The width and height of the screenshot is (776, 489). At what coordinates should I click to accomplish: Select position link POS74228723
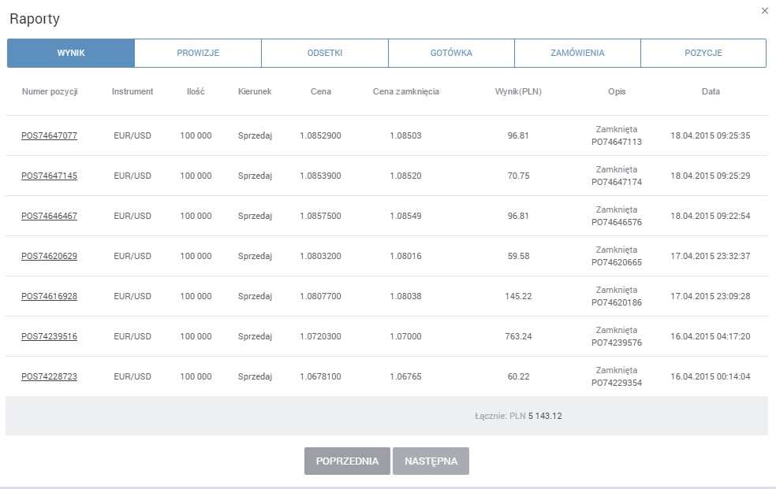(49, 376)
